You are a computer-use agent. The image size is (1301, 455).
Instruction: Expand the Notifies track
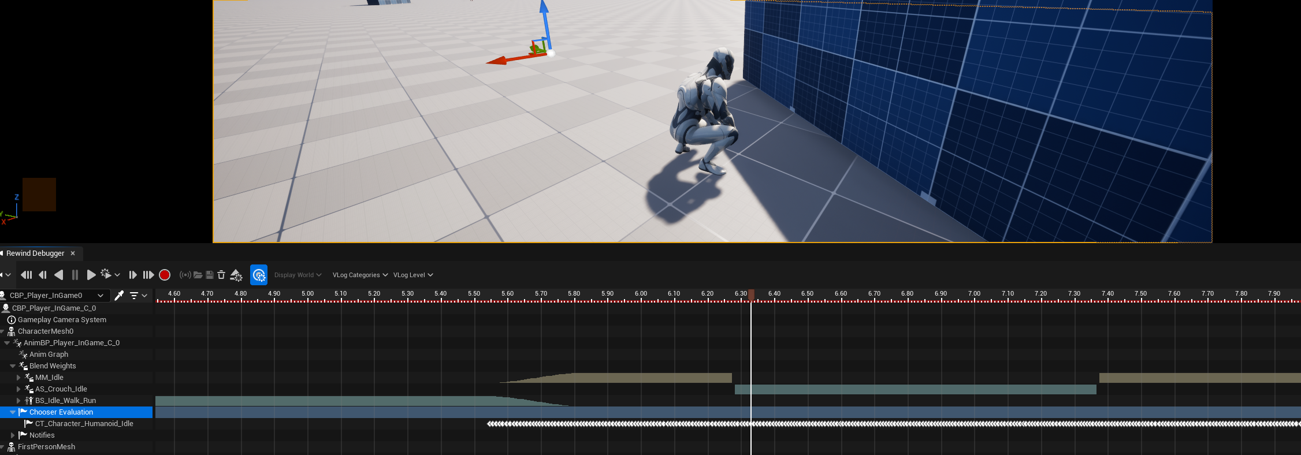coord(13,435)
